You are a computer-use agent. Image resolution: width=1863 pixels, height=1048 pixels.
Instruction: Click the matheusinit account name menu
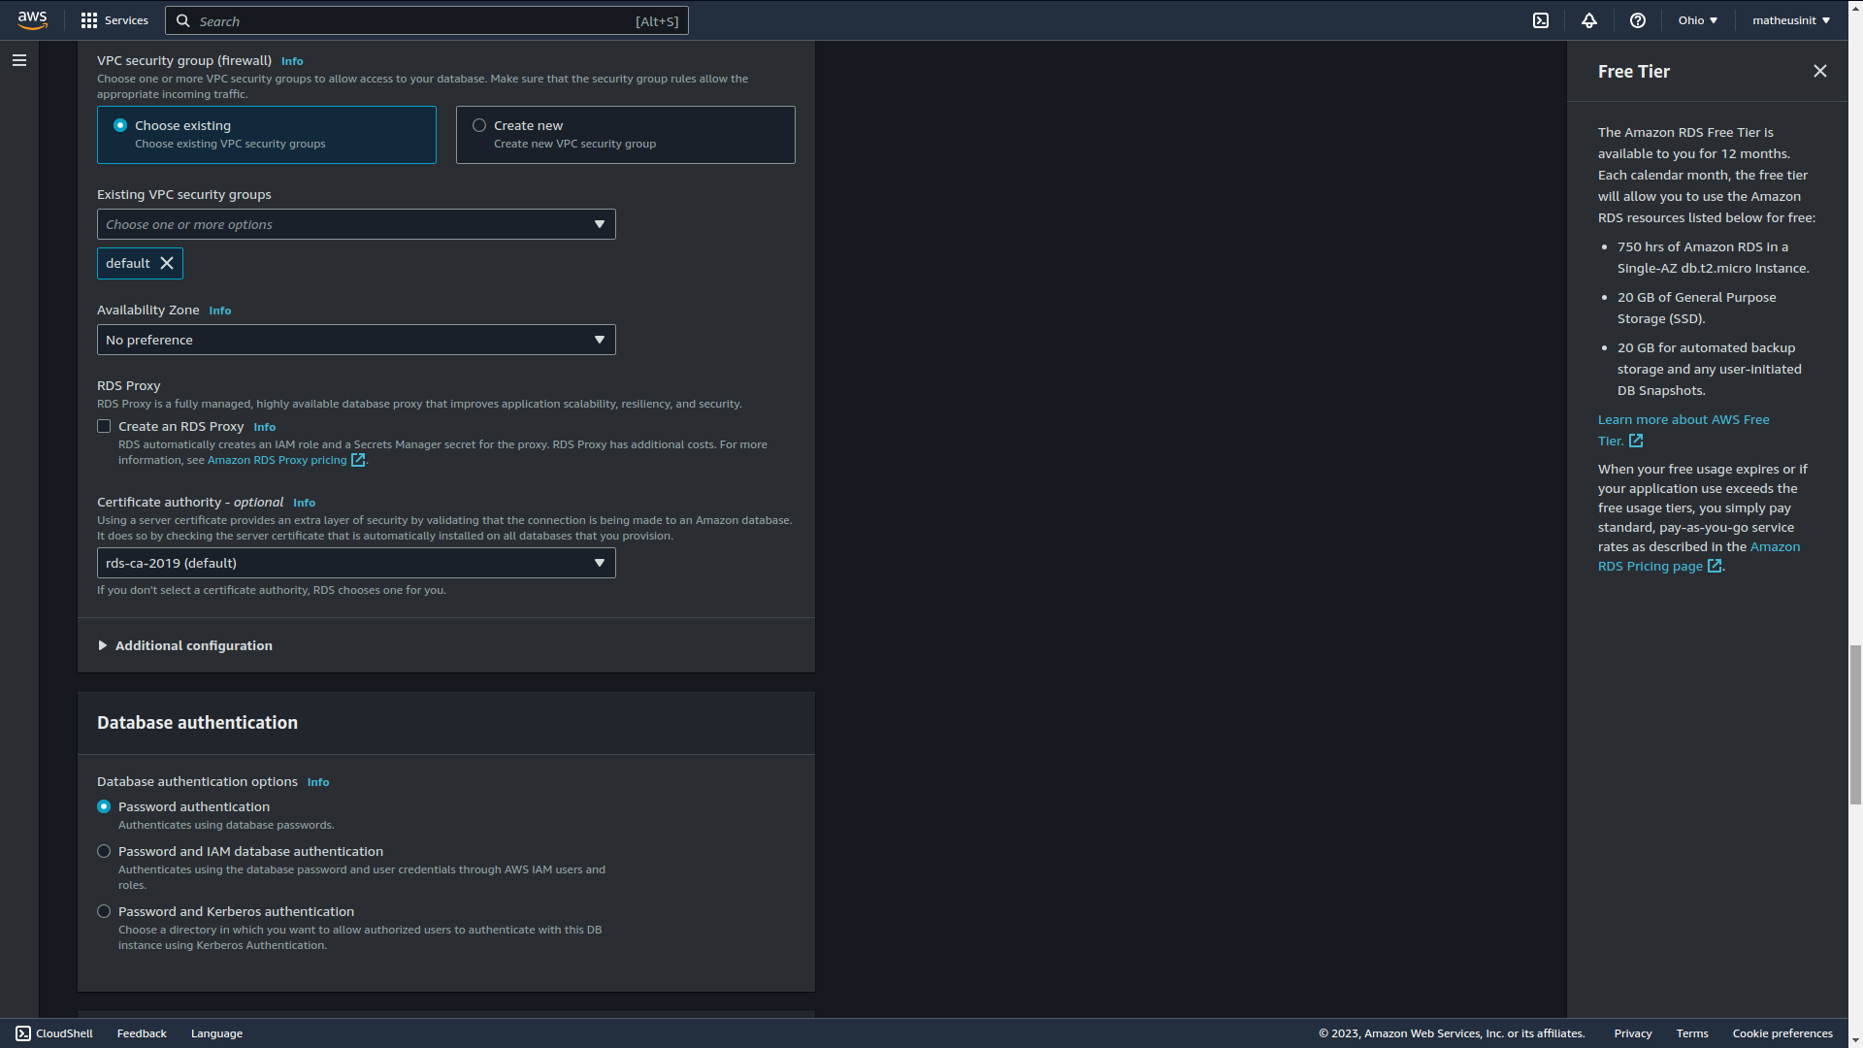tap(1789, 19)
